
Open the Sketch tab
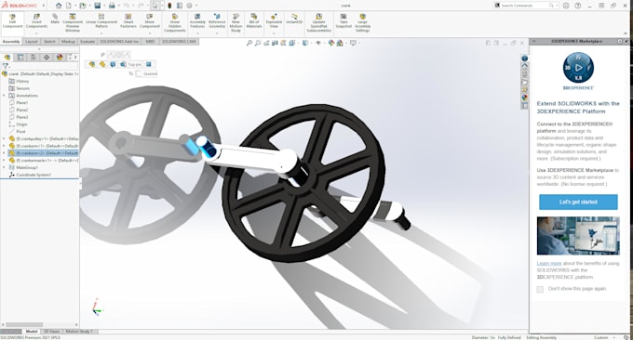tap(49, 42)
